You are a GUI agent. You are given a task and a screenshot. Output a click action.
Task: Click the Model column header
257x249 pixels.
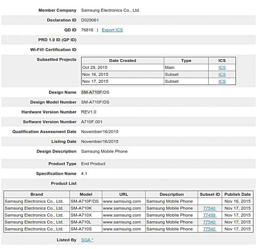click(x=86, y=194)
